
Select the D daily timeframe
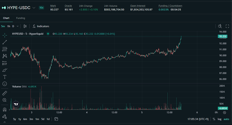13,26
